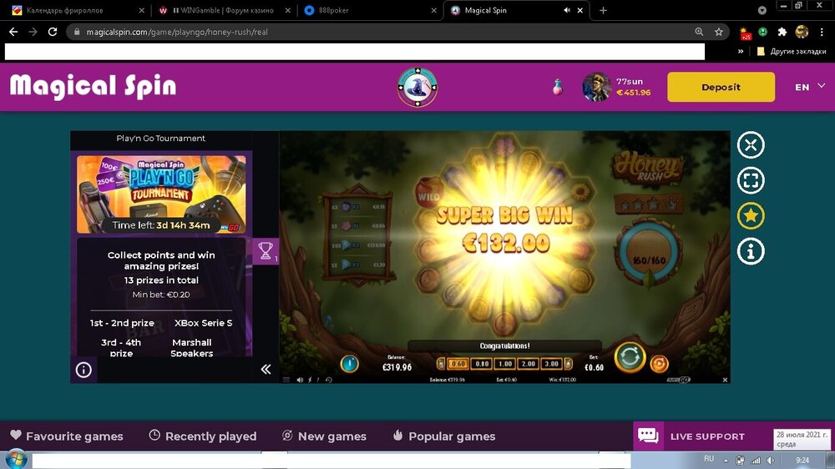This screenshot has width=835, height=469.
Task: Click the yellow Deposit button
Action: point(721,87)
